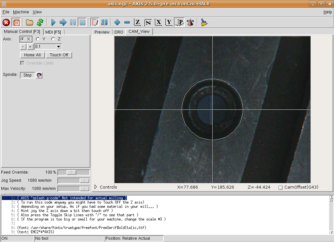Toggle skip lines with slash icon

pos(95,22)
